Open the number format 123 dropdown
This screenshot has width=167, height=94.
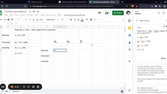(41, 20)
